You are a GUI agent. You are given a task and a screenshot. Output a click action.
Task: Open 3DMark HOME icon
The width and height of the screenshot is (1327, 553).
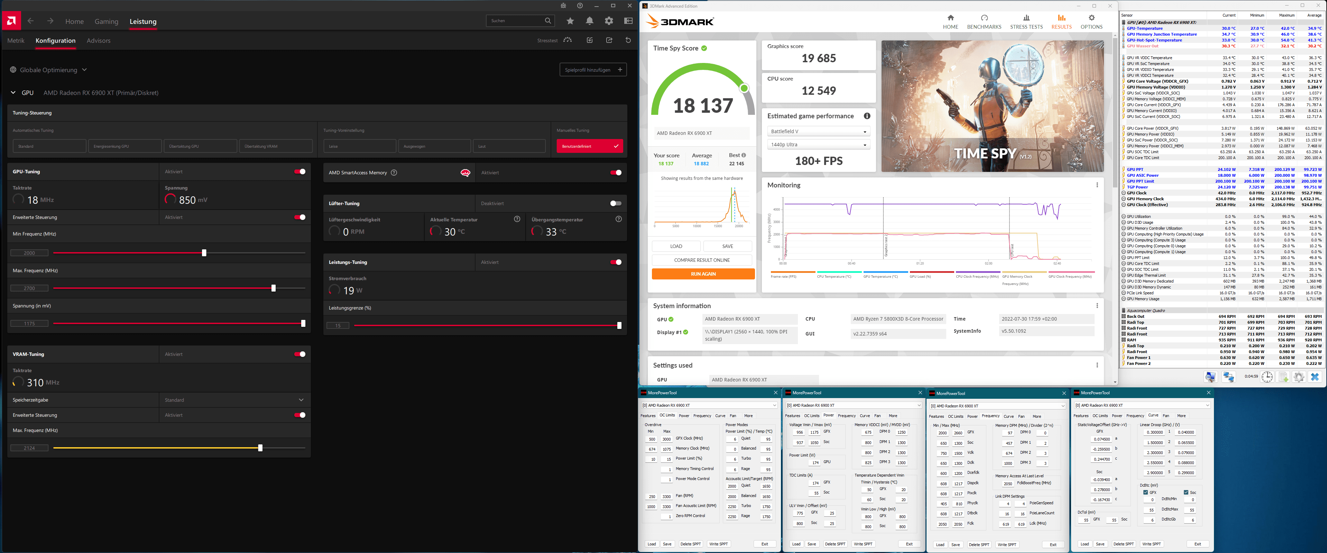[x=950, y=18]
